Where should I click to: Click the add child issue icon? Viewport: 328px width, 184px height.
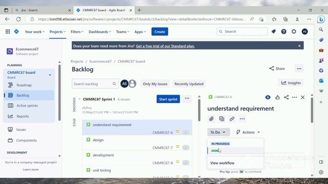pyautogui.click(x=221, y=119)
